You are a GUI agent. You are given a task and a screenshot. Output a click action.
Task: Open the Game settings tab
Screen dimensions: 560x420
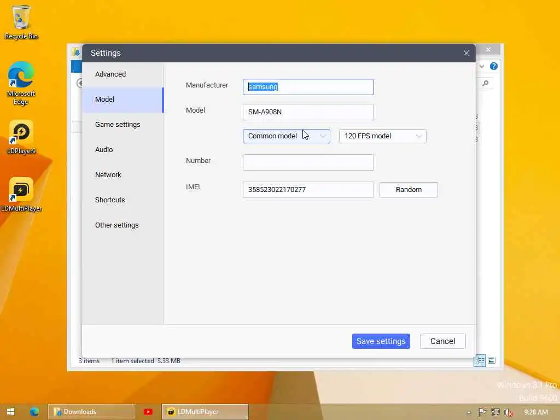(123, 125)
